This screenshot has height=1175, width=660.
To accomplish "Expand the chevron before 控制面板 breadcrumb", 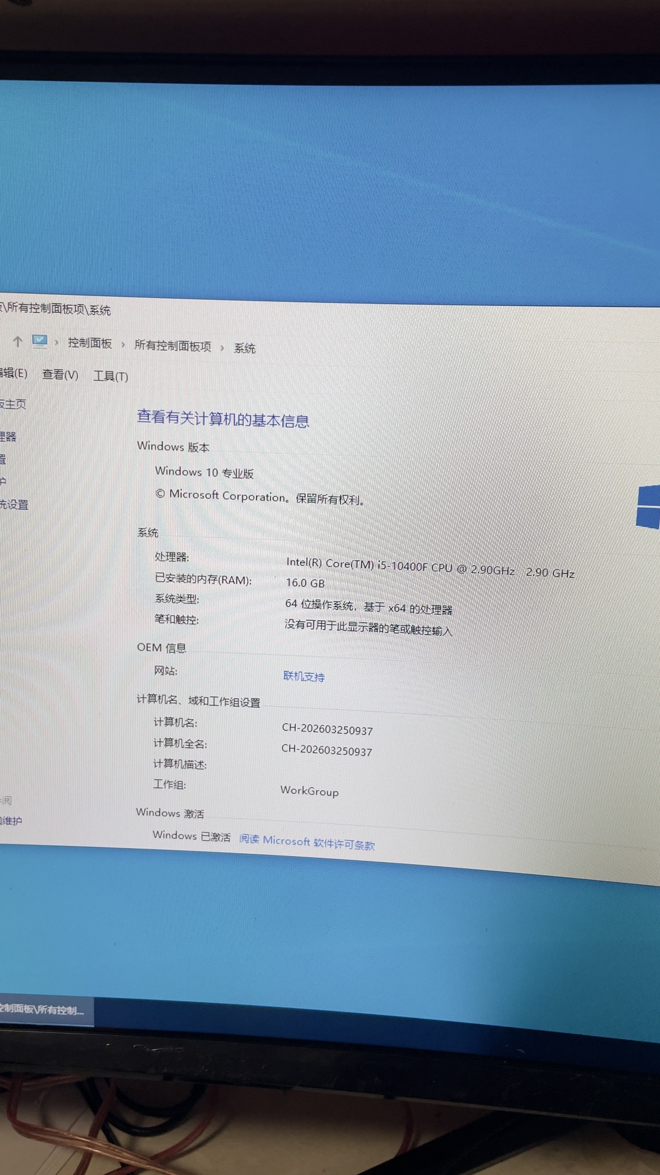I will pos(56,343).
